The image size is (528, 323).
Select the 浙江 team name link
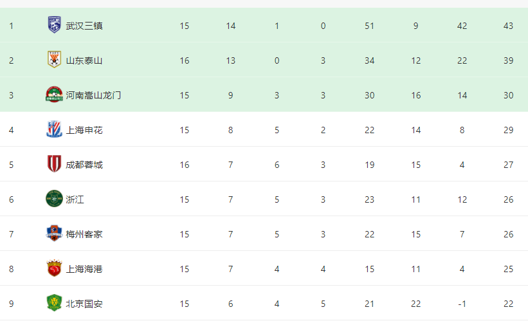pos(75,199)
